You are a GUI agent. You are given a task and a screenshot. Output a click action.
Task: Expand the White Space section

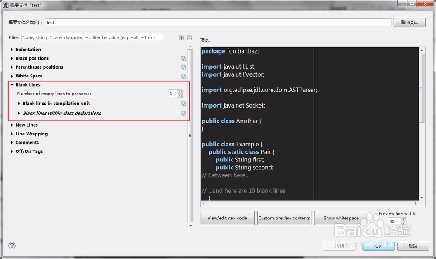tap(12, 76)
